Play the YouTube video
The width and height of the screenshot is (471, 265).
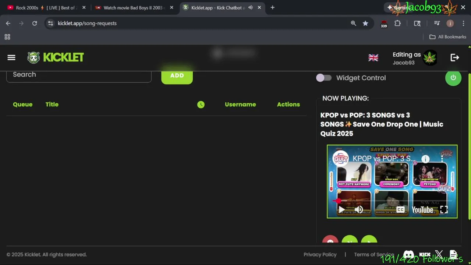point(341,210)
